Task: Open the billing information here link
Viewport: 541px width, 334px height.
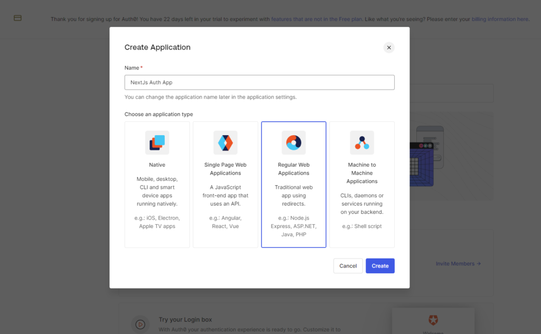Action: point(500,19)
